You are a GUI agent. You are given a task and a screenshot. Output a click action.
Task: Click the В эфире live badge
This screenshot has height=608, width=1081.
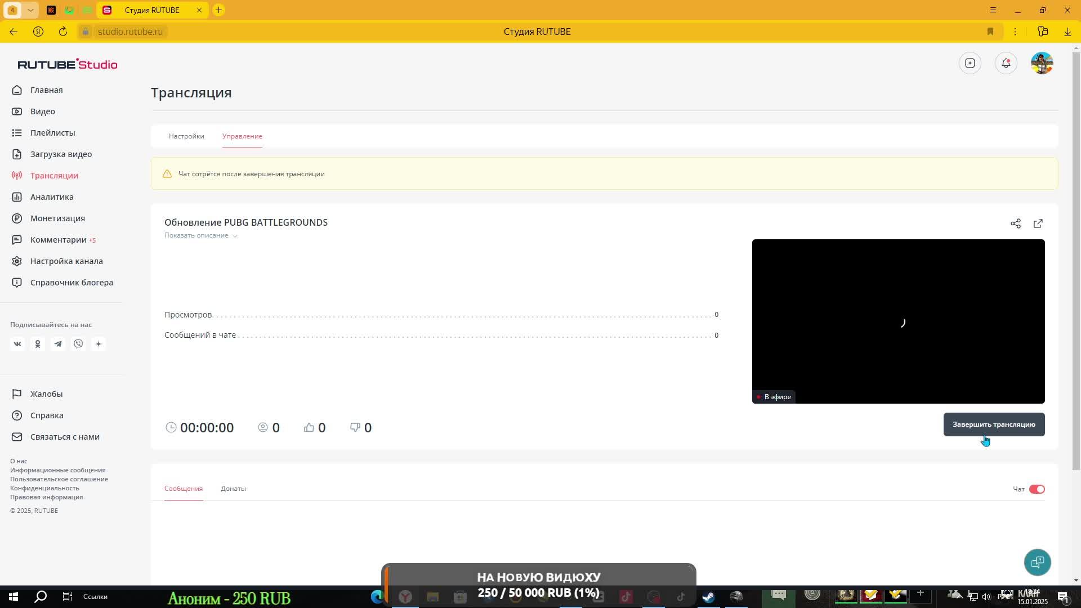tap(774, 397)
